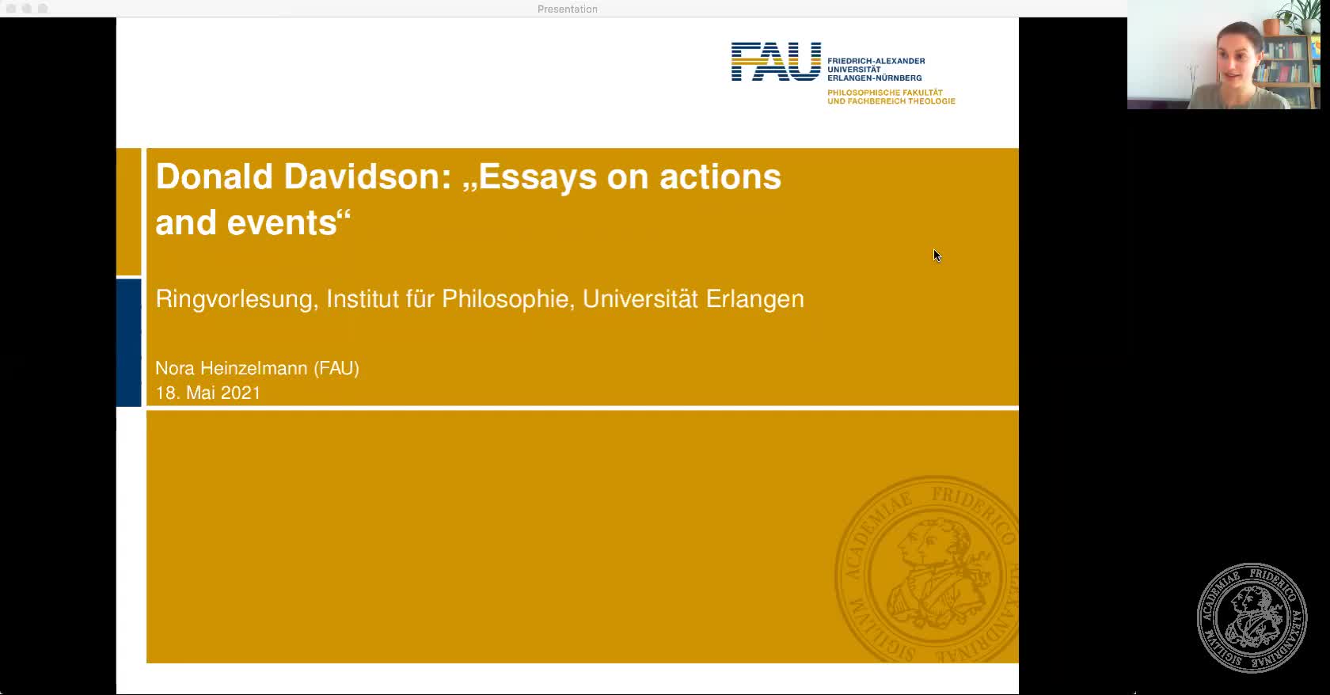1330x695 pixels.
Task: Maximize the Presentation window with the third title bar button
Action: coord(43,9)
